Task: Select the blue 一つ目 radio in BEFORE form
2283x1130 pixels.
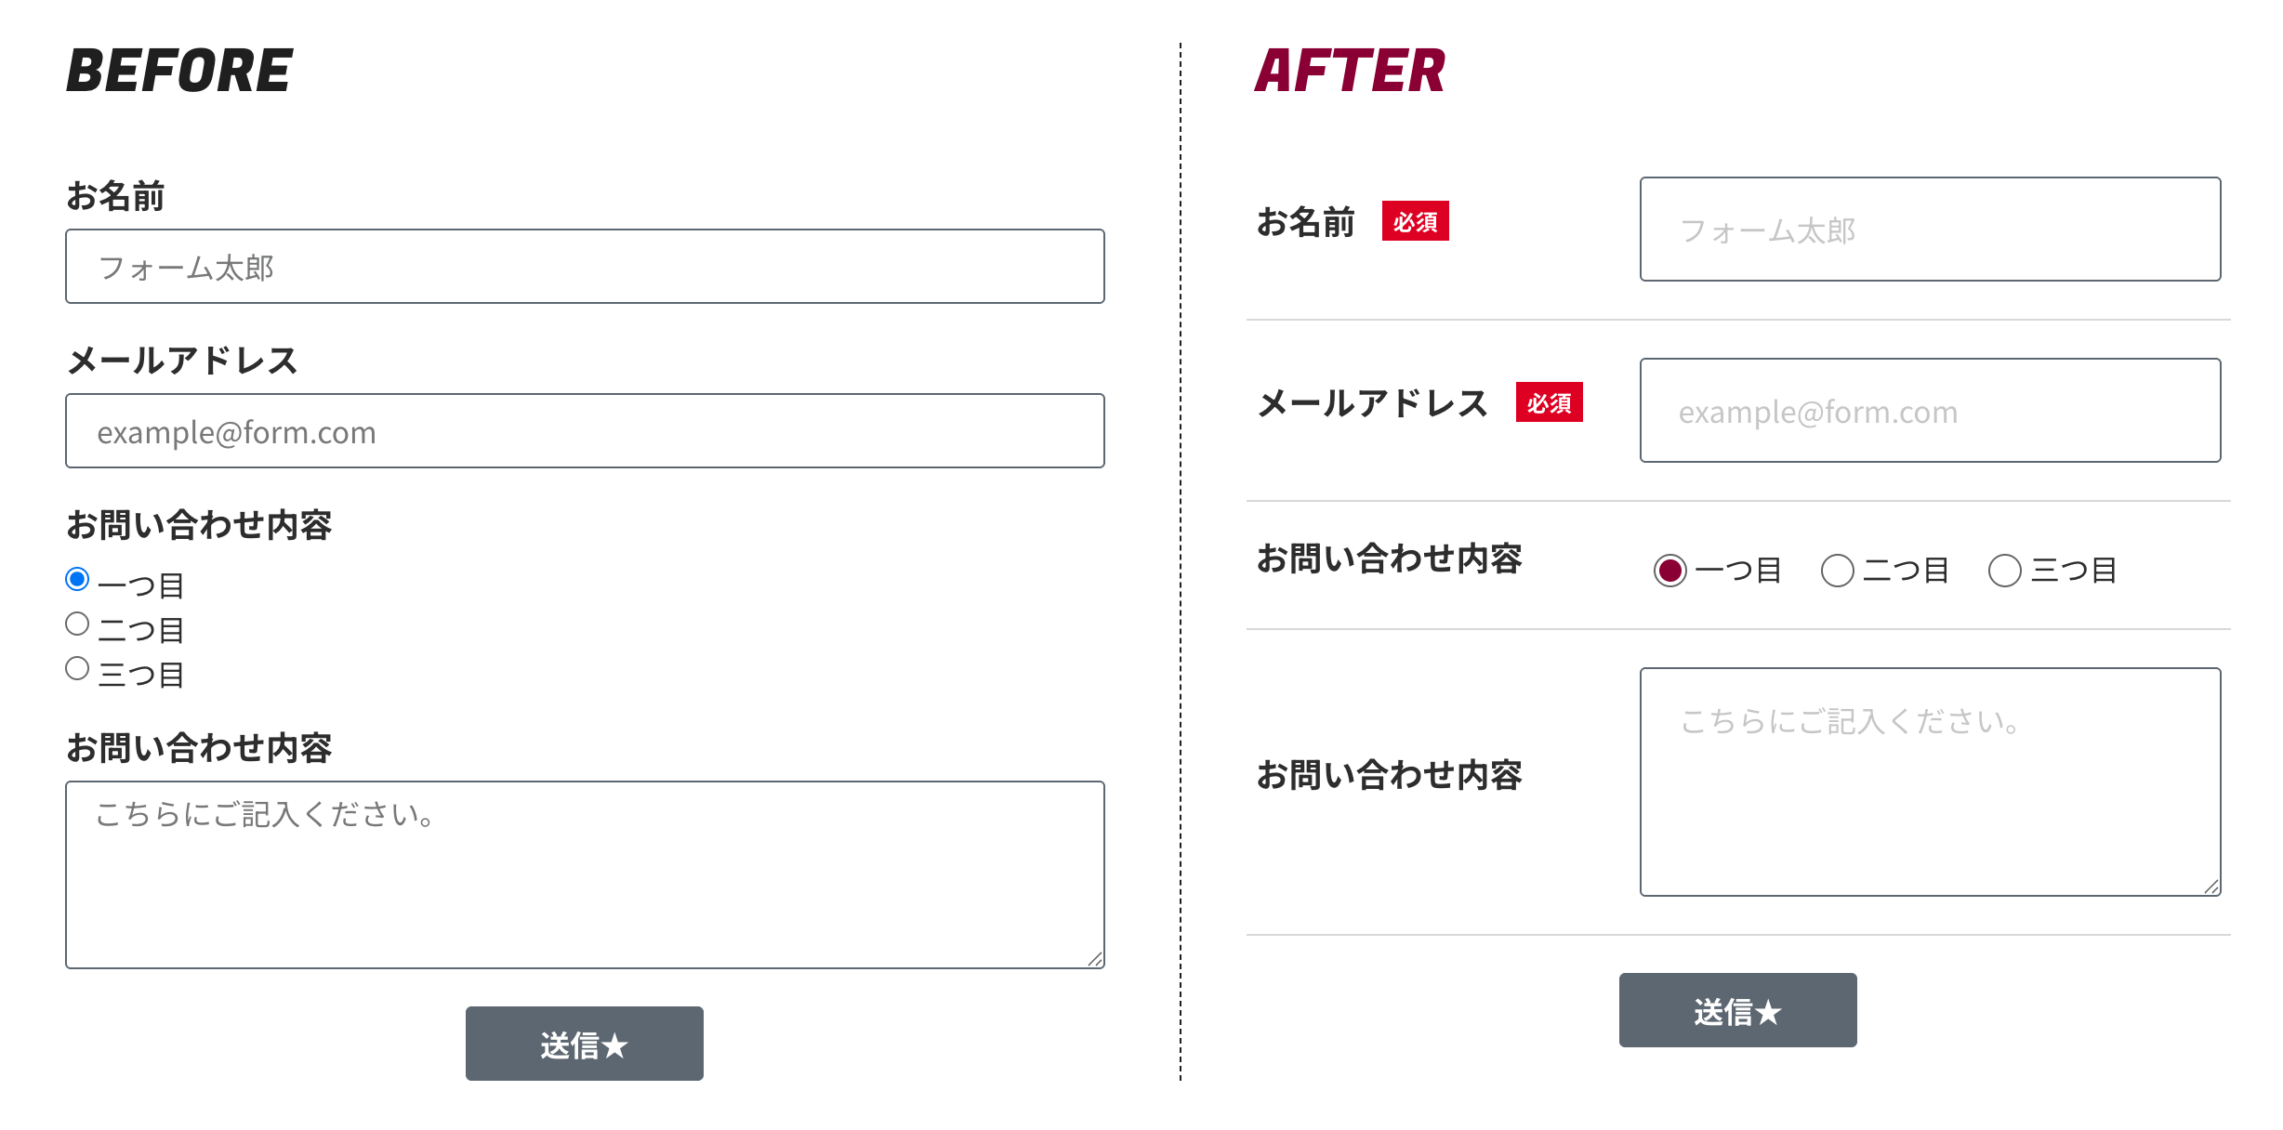Action: click(x=78, y=580)
